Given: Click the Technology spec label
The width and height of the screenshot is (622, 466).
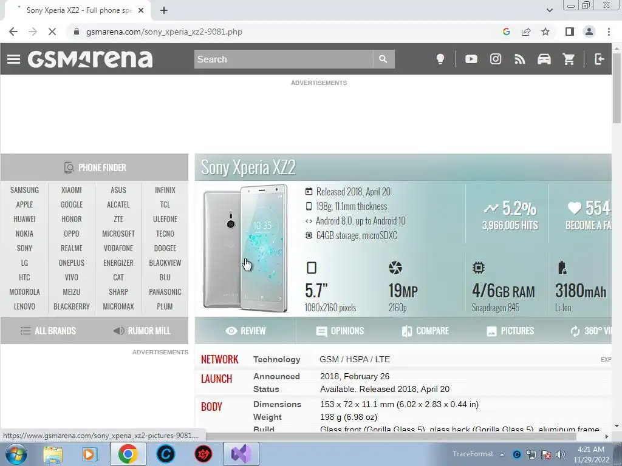Looking at the screenshot, I should pyautogui.click(x=276, y=359).
